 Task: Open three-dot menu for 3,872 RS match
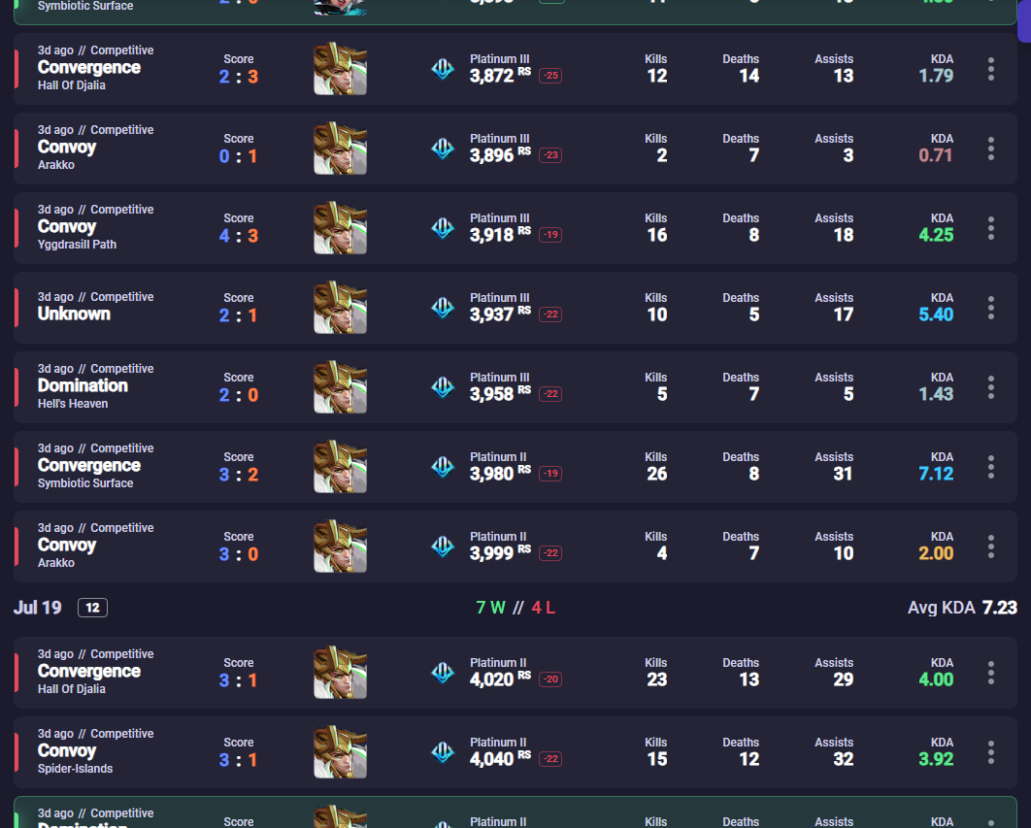pyautogui.click(x=991, y=69)
